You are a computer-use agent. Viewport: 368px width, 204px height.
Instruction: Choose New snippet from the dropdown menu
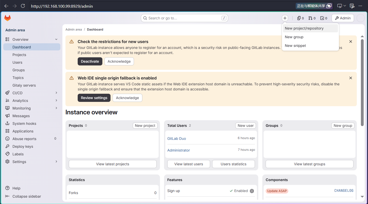tap(310, 46)
